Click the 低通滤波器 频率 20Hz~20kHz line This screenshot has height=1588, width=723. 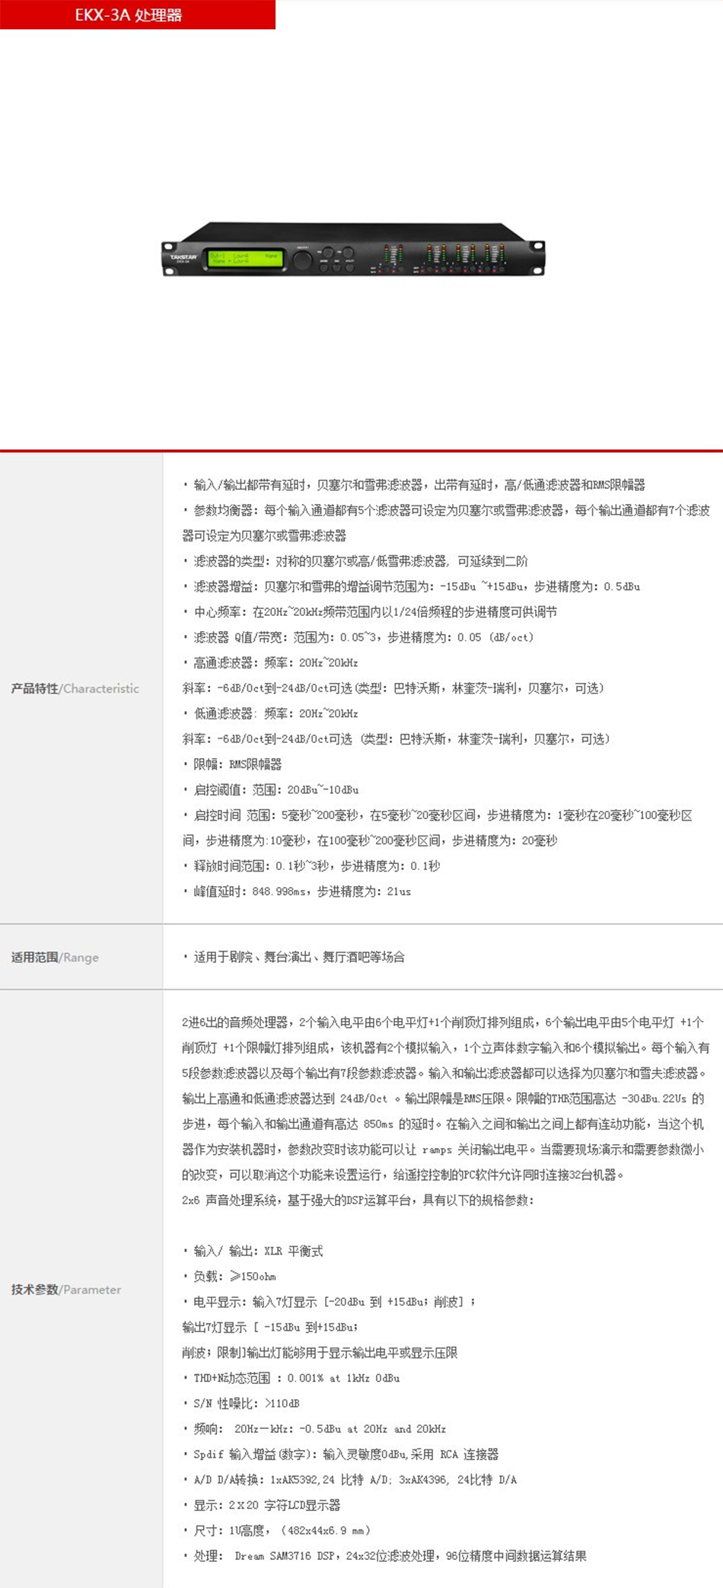click(270, 713)
